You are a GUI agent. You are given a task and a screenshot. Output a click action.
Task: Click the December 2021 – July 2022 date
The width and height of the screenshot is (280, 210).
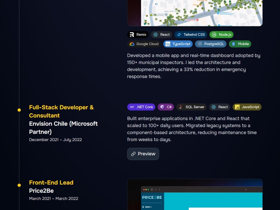(x=55, y=140)
